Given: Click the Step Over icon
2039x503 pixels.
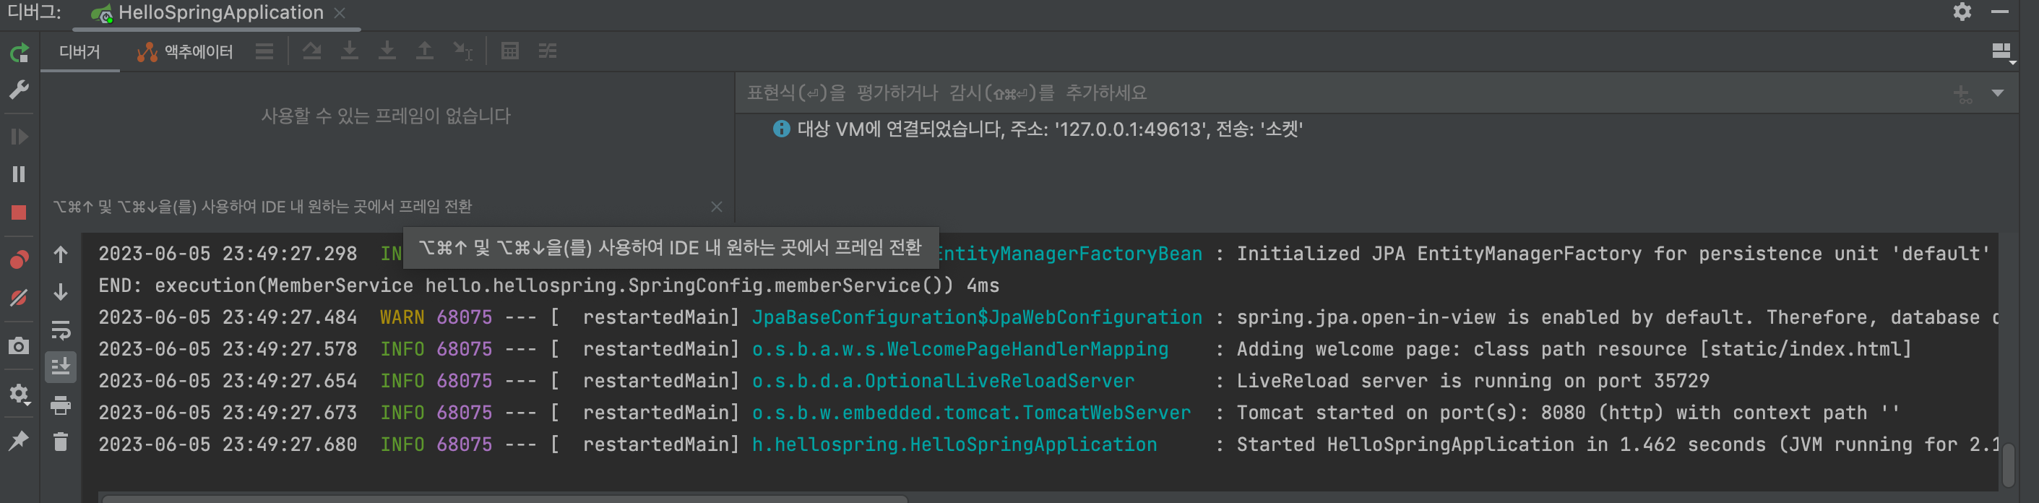Looking at the screenshot, I should pyautogui.click(x=312, y=51).
